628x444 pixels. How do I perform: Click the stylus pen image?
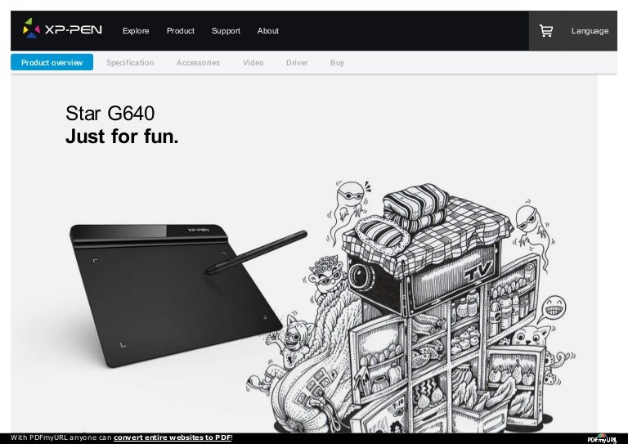256,253
